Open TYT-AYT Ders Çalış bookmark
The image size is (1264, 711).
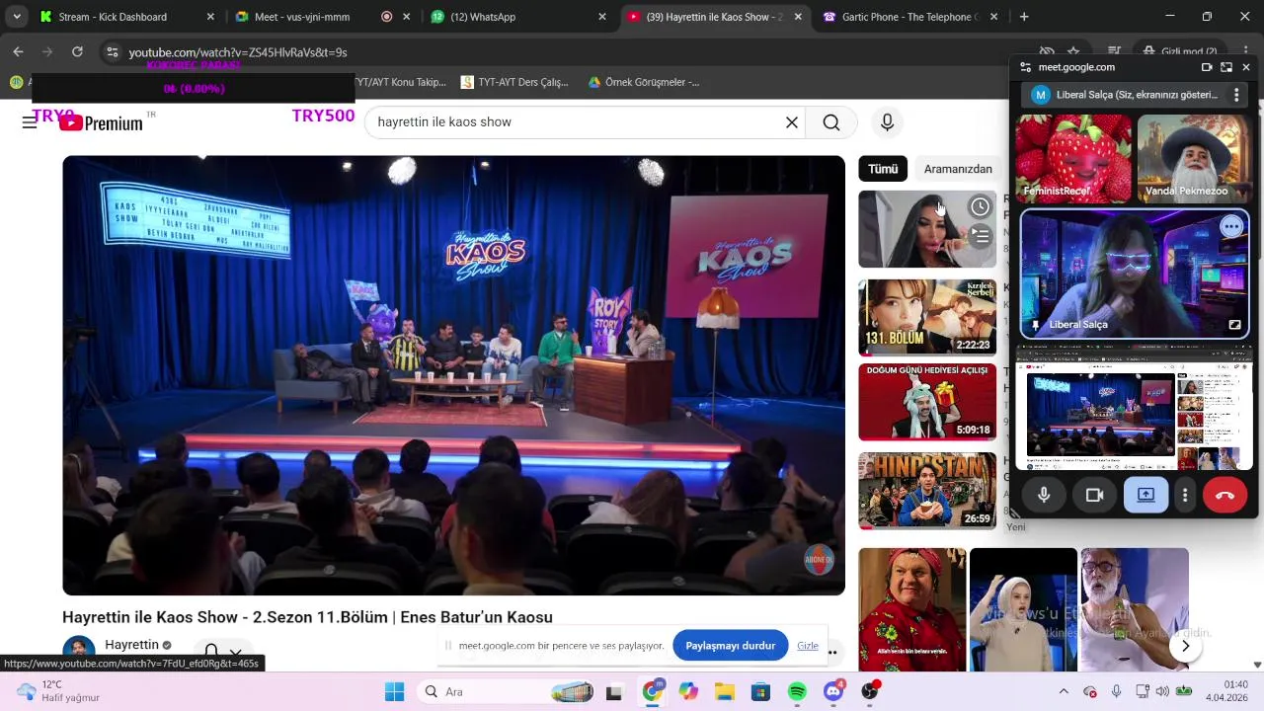coord(513,83)
